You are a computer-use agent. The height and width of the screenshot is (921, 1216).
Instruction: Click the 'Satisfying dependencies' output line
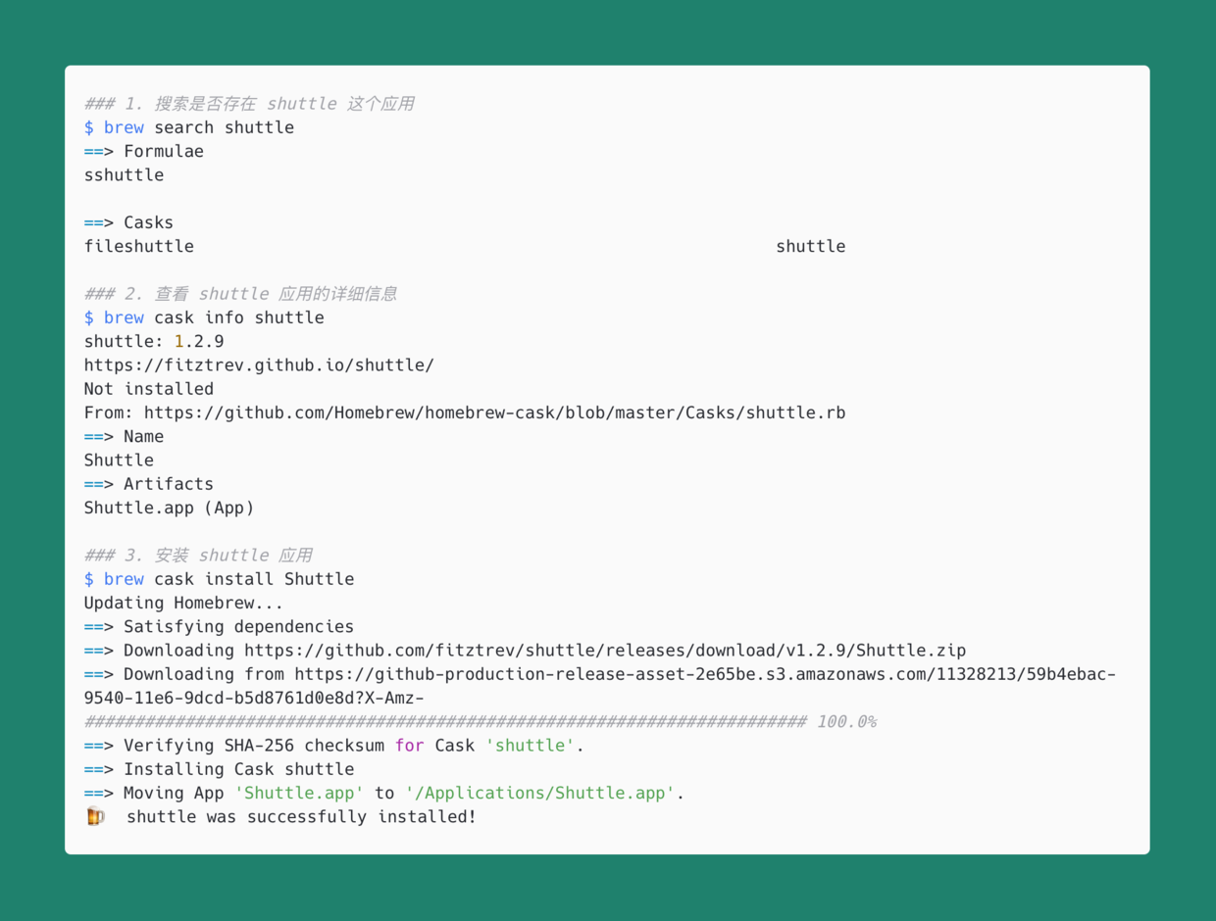coord(238,627)
